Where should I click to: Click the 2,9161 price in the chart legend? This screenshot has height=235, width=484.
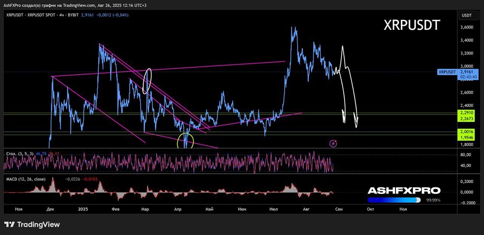[x=87, y=15]
